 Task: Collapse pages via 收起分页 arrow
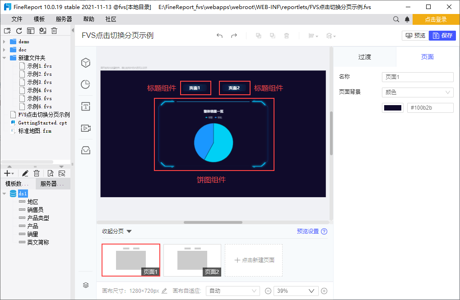129,231
